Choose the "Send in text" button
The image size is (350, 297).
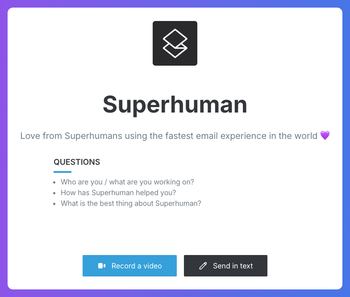225,266
